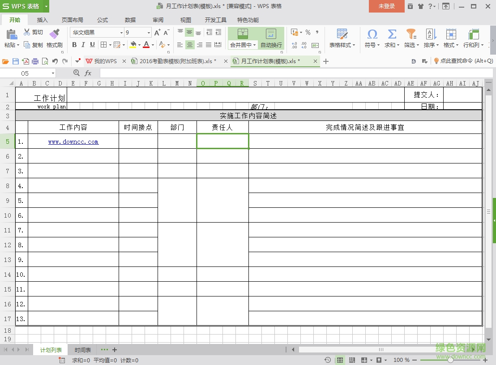Click the Redo arrow
The image size is (496, 365).
coord(65,61)
